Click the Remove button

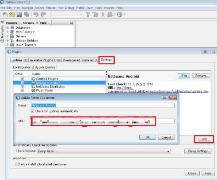click(201, 76)
